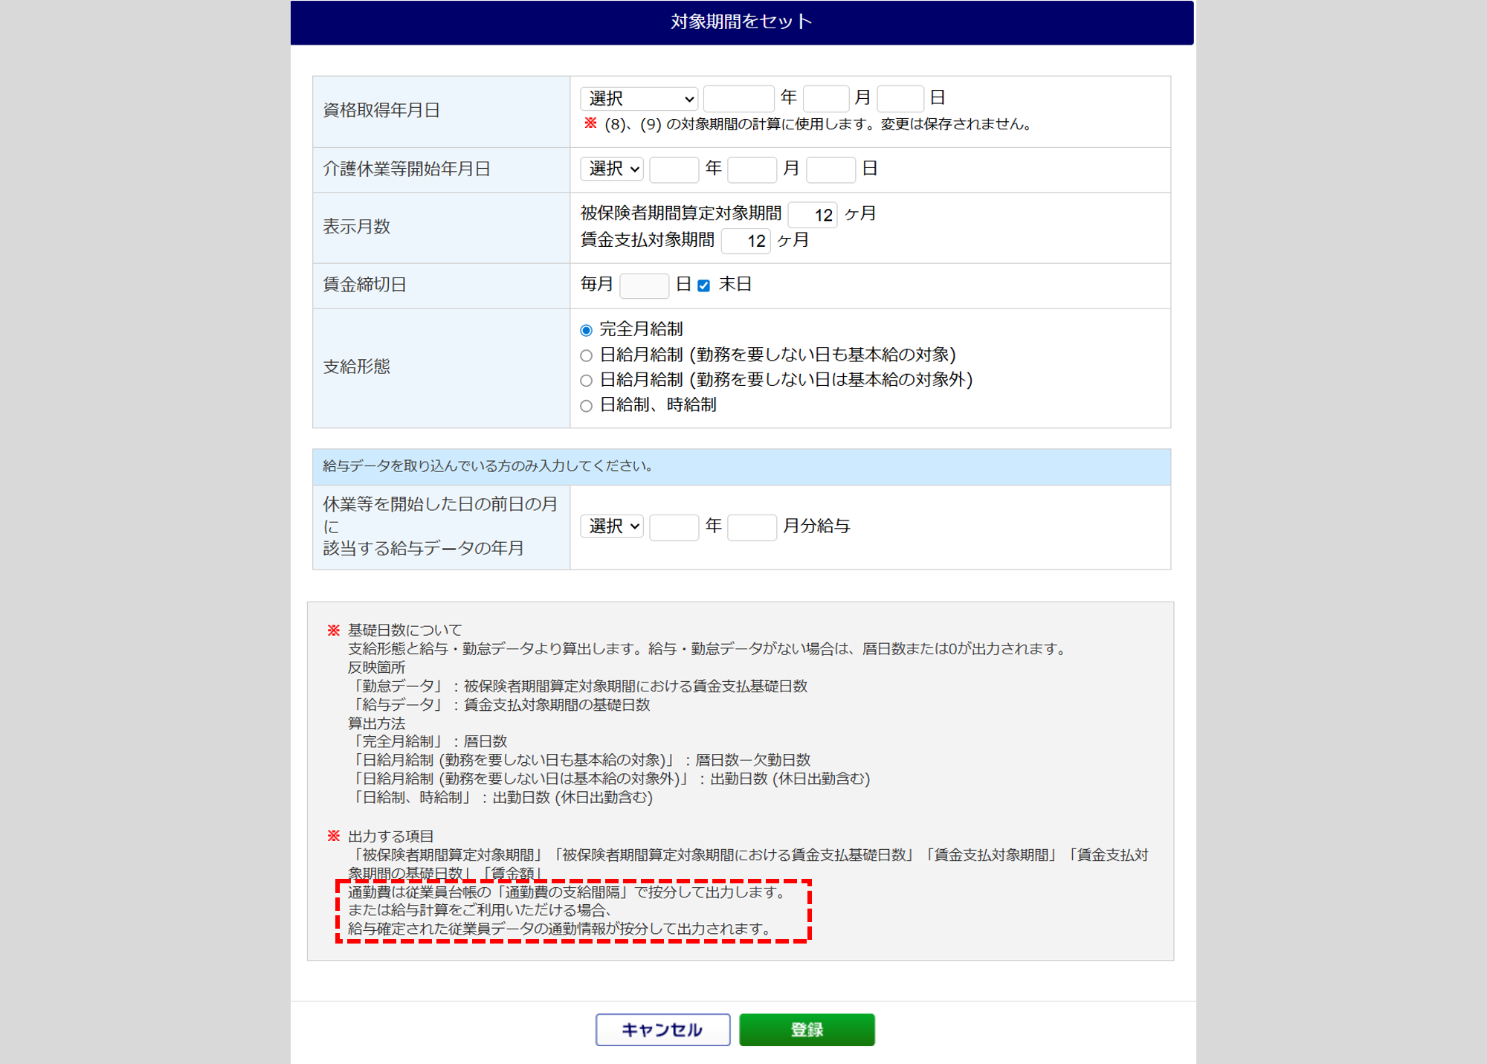Select 日給月給制 基本給の対象 option

(x=586, y=355)
